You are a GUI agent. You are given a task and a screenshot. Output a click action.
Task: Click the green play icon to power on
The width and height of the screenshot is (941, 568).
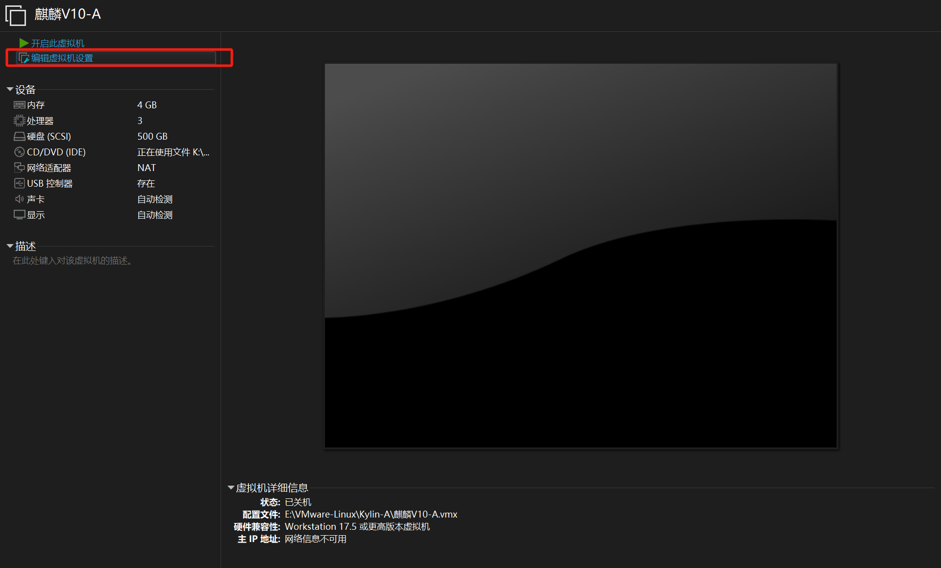tap(23, 43)
